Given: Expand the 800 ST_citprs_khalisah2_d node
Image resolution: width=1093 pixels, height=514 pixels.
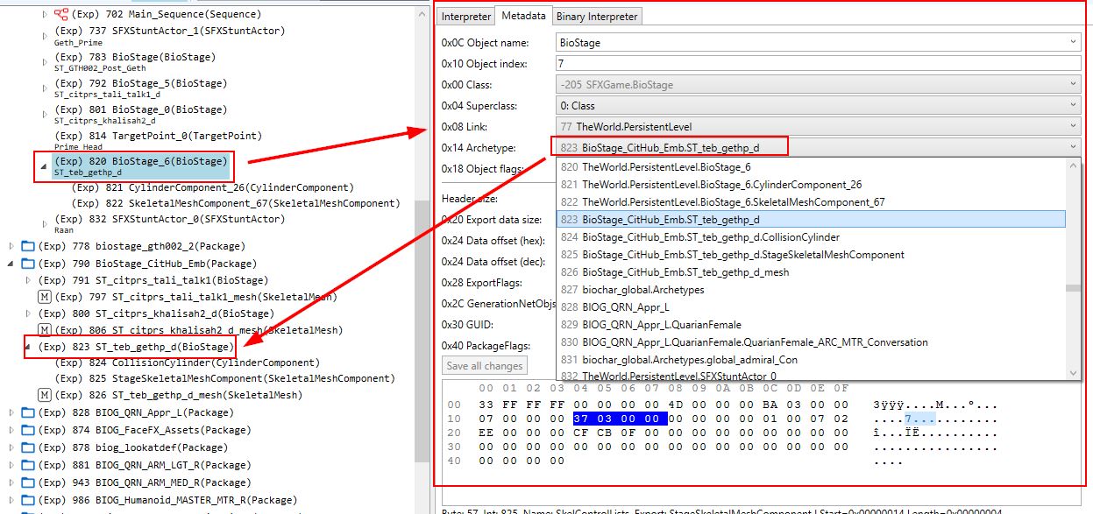Looking at the screenshot, I should pos(28,313).
